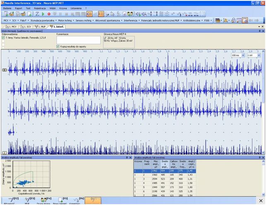Viewport: 266px width, 205px height.
Task: Click the channel 1 trace marker
Action: tap(5, 70)
